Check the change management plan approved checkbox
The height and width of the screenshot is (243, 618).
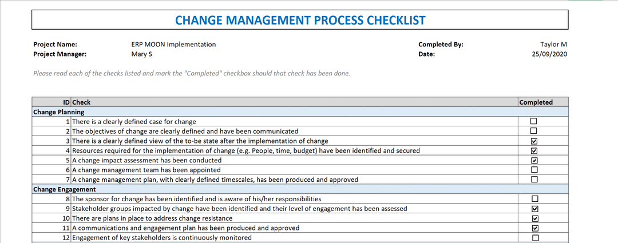pos(534,180)
